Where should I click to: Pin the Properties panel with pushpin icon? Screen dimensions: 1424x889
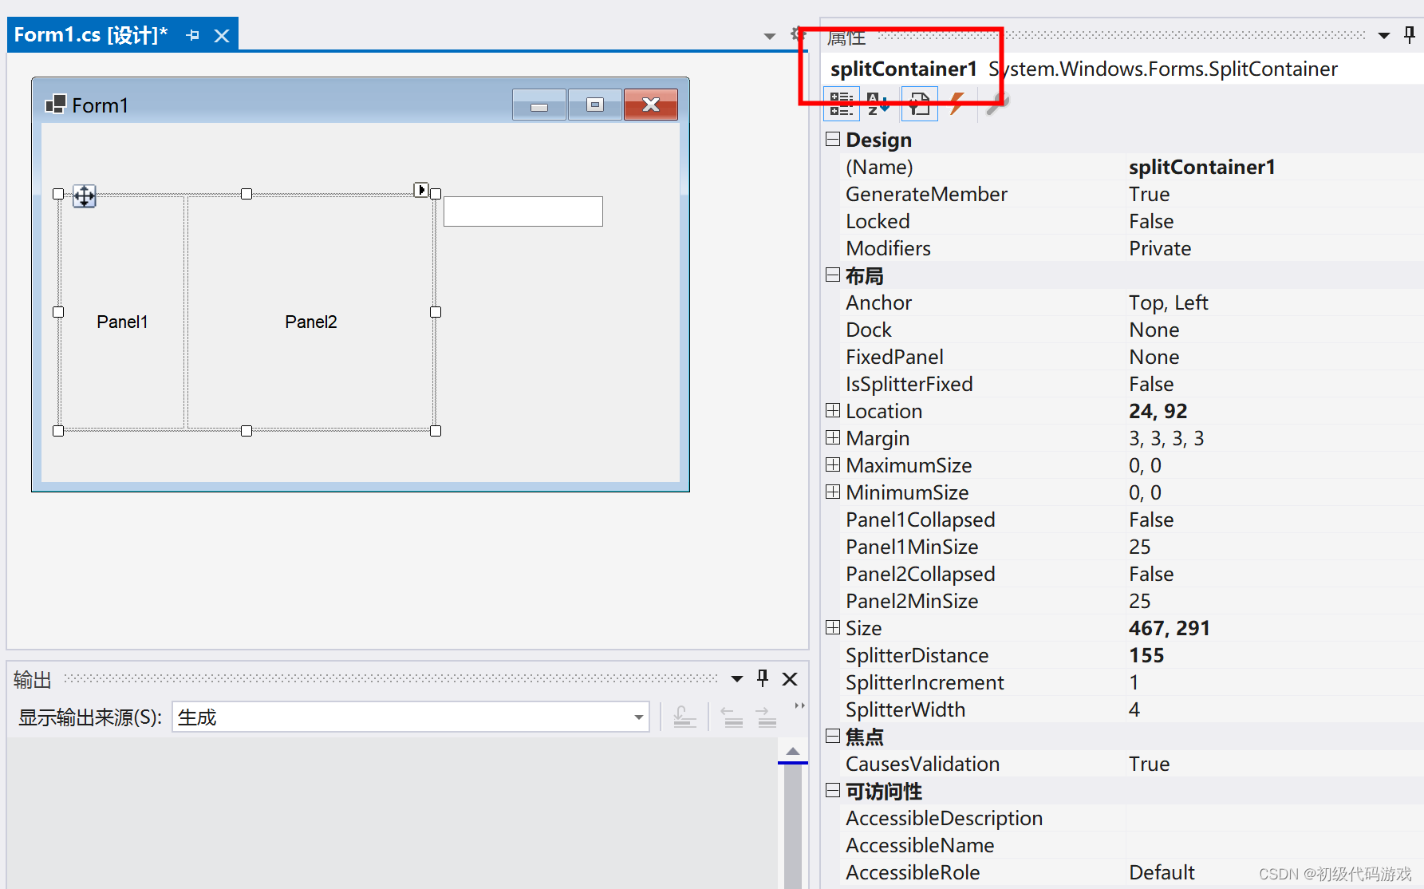pyautogui.click(x=1409, y=35)
